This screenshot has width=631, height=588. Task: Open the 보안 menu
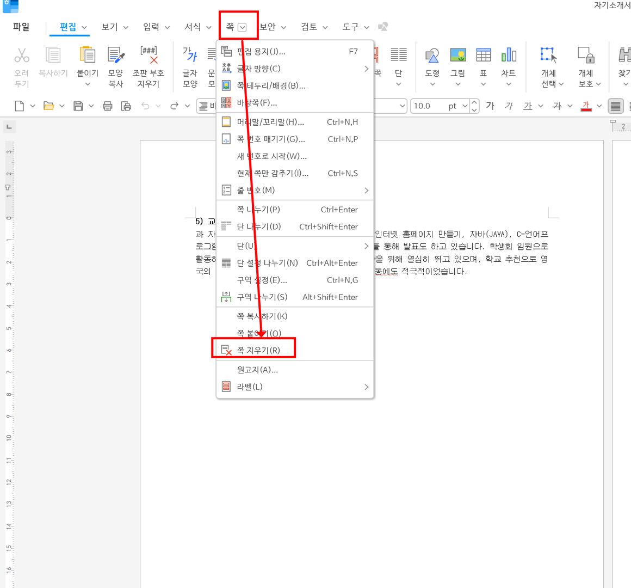267,27
